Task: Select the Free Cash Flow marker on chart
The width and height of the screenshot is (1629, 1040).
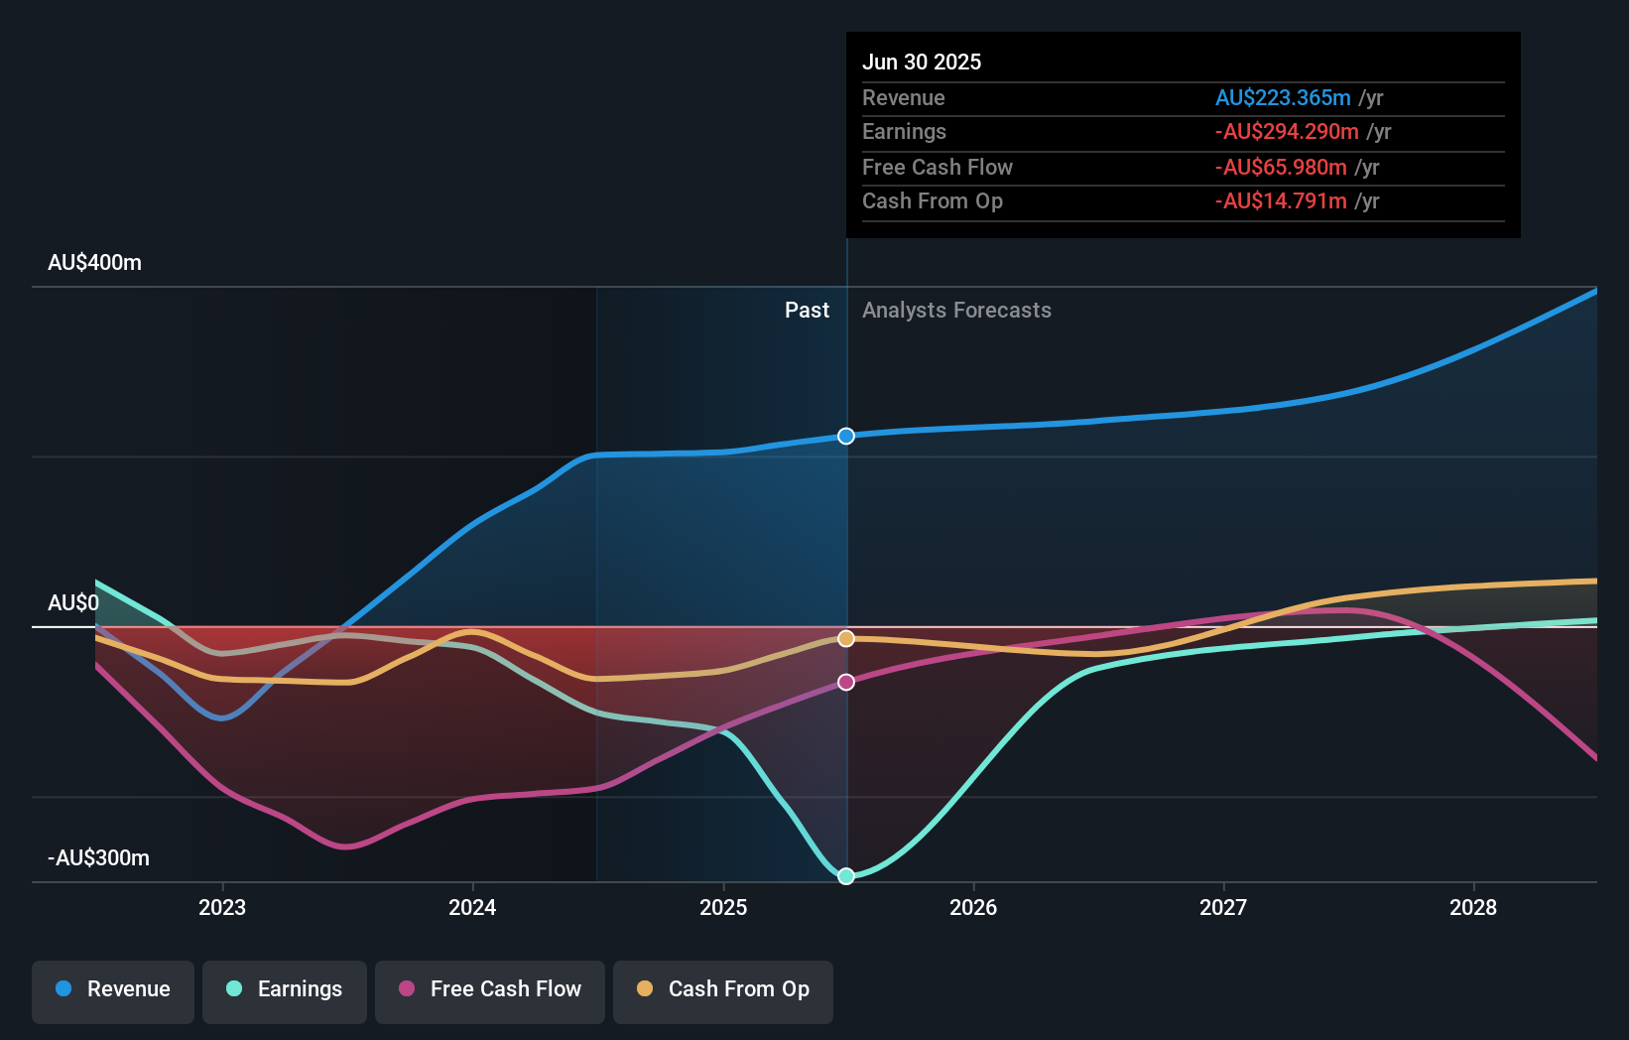Action: tap(845, 681)
